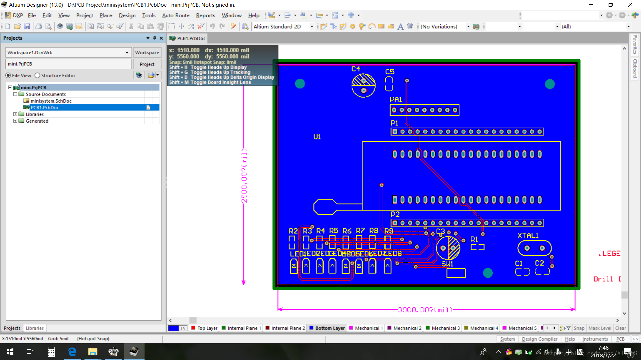Open the grids toolbar icon
Viewport: 641px width, 360px height.
pos(351,15)
